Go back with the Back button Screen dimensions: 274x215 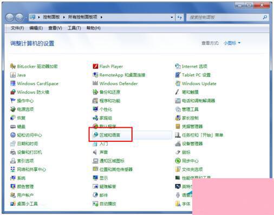click(x=10, y=17)
